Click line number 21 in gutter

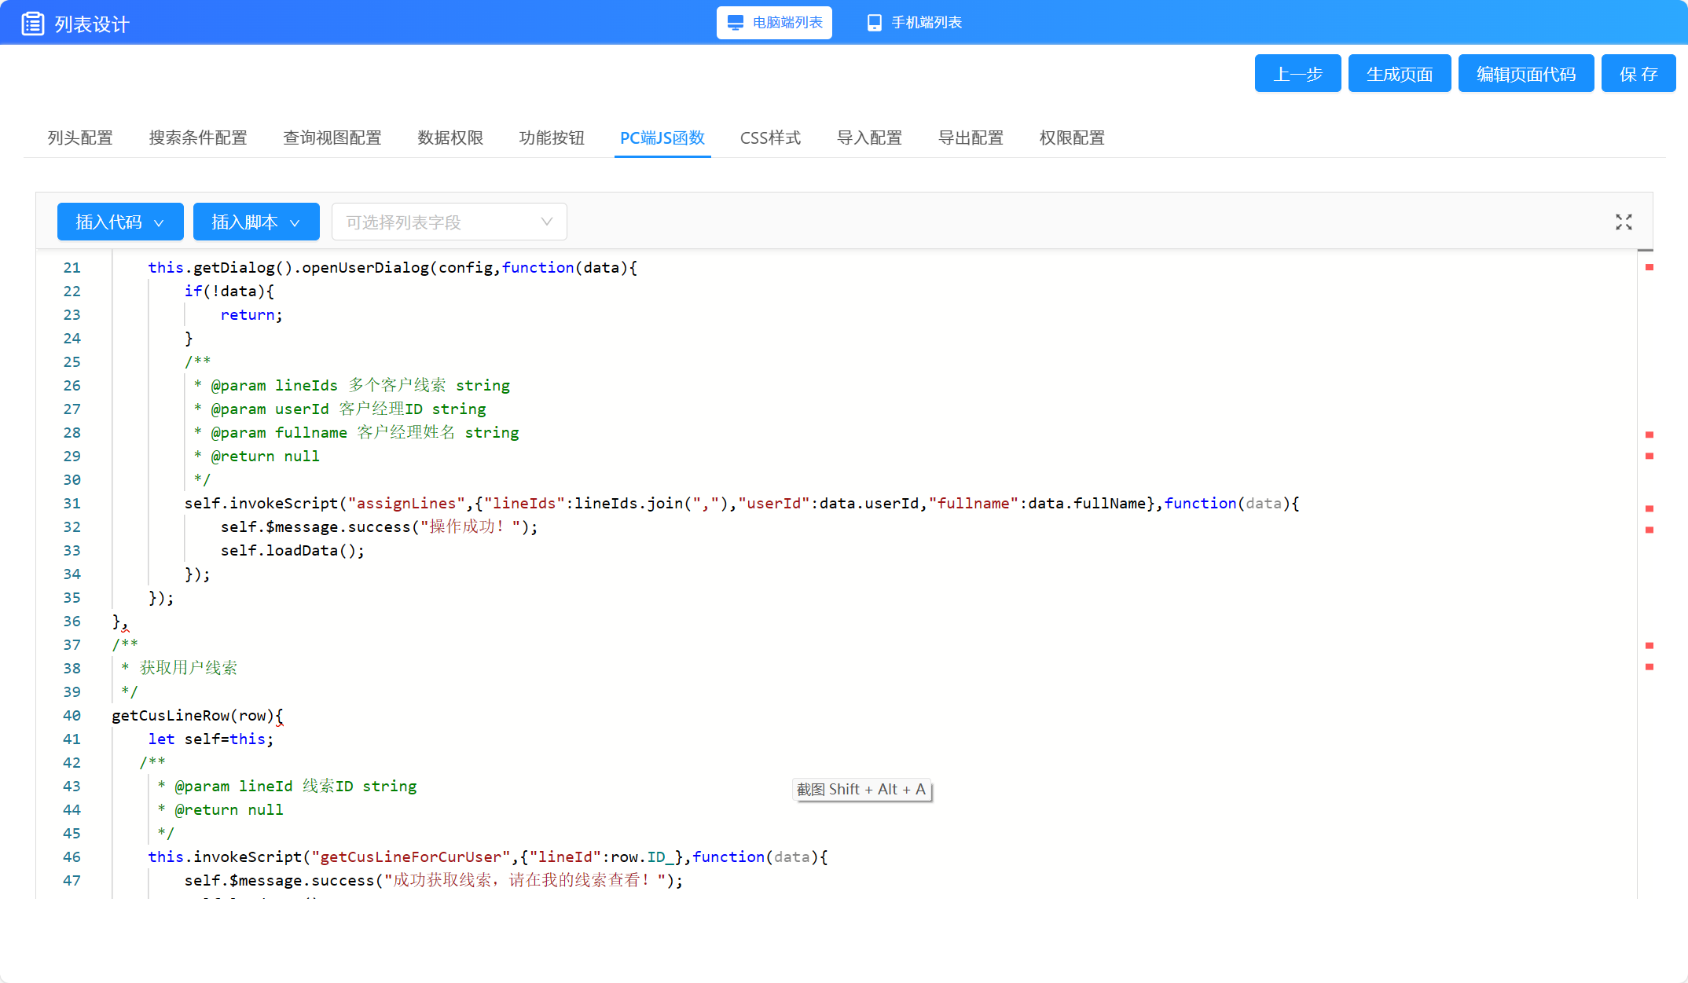click(72, 268)
